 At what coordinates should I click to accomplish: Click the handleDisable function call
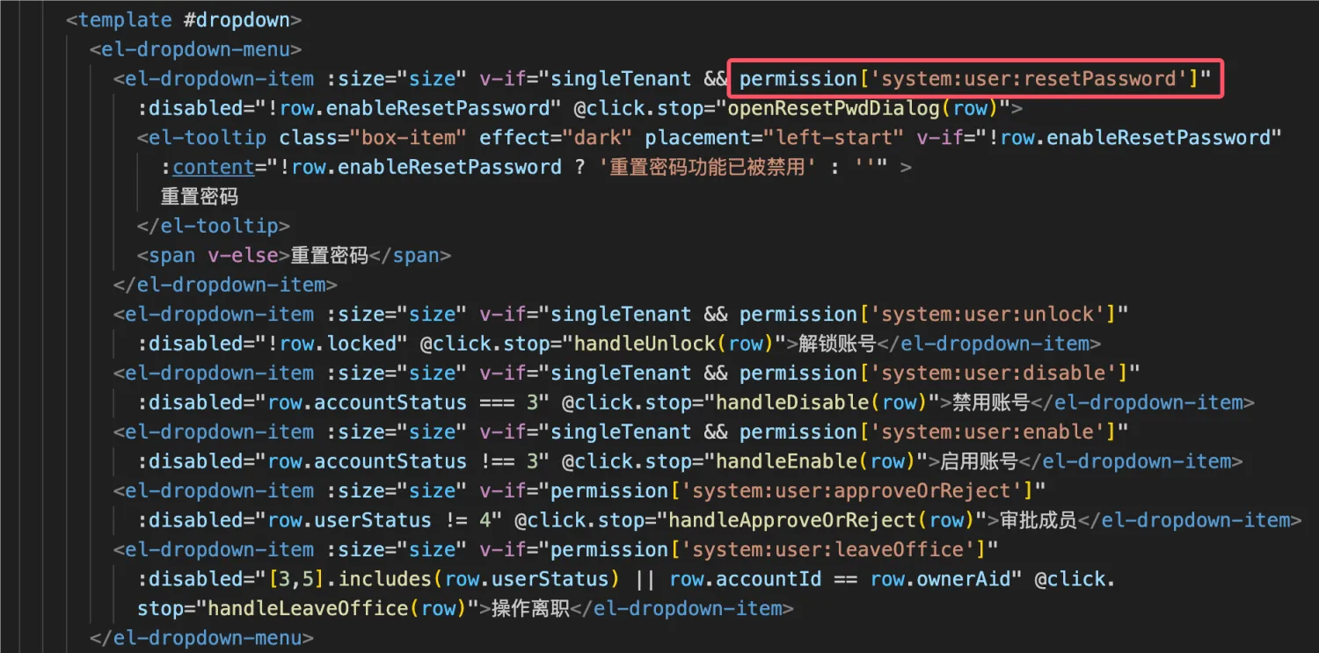point(821,403)
